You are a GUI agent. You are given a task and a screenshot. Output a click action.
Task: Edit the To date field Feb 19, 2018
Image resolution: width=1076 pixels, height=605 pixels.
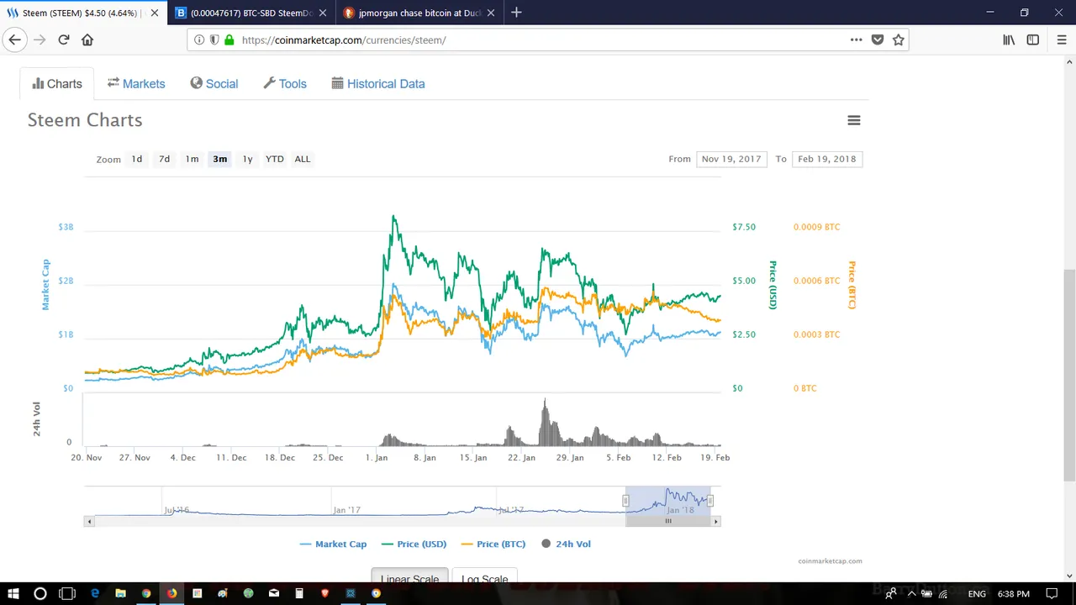pos(827,159)
